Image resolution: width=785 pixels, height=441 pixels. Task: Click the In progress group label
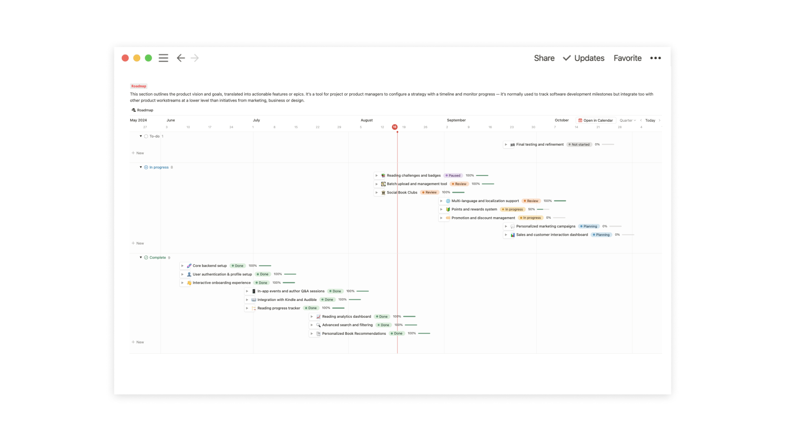click(x=159, y=167)
